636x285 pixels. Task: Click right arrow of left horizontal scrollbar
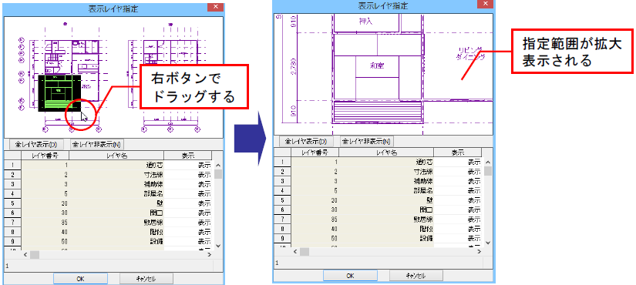click(210, 255)
